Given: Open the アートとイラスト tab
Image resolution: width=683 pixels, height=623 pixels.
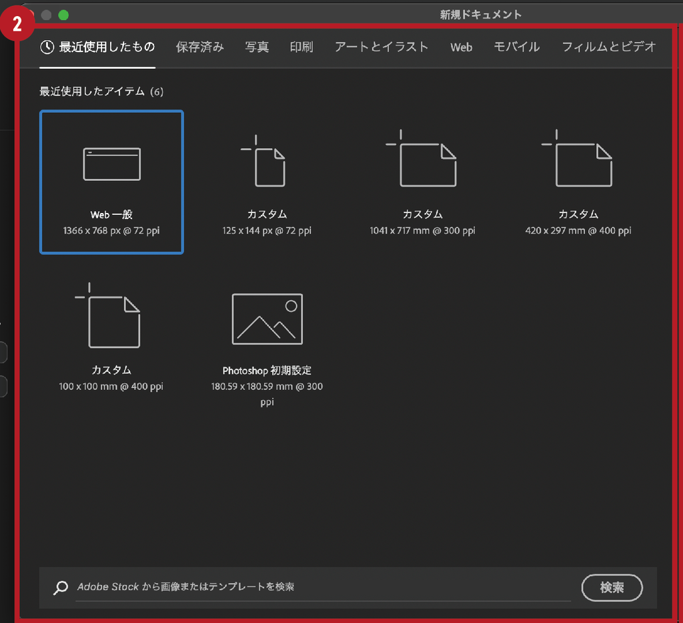Looking at the screenshot, I should 382,47.
